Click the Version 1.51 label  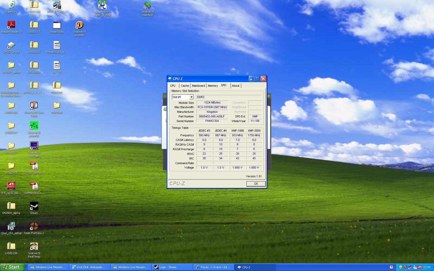[x=254, y=176]
